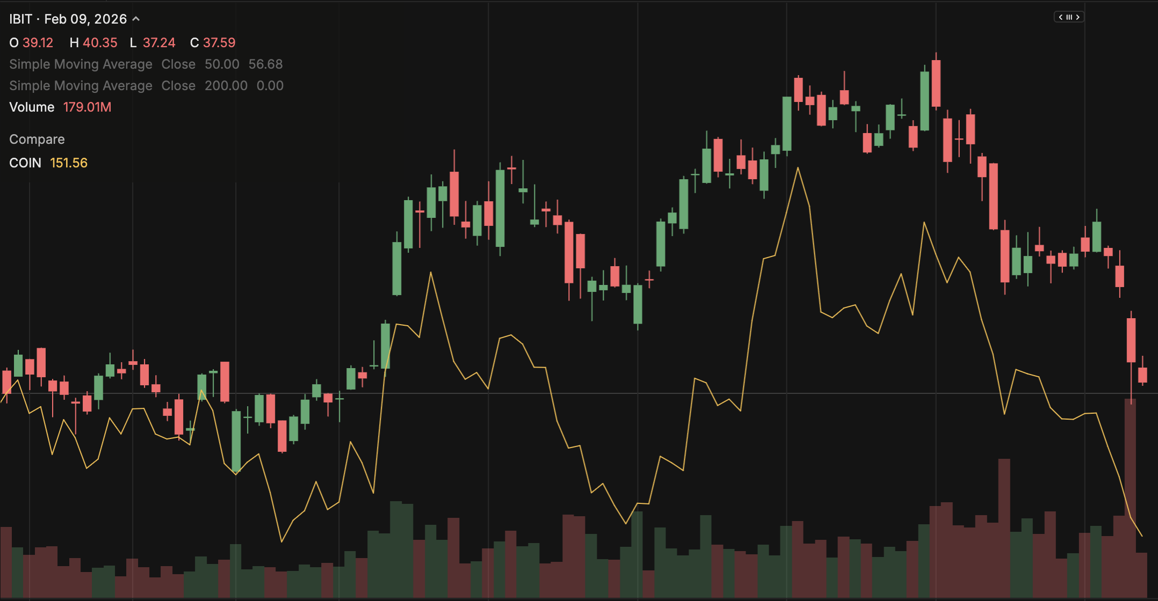The image size is (1158, 601).
Task: Collapse the legend using chevron beside date
Action: click(x=136, y=19)
